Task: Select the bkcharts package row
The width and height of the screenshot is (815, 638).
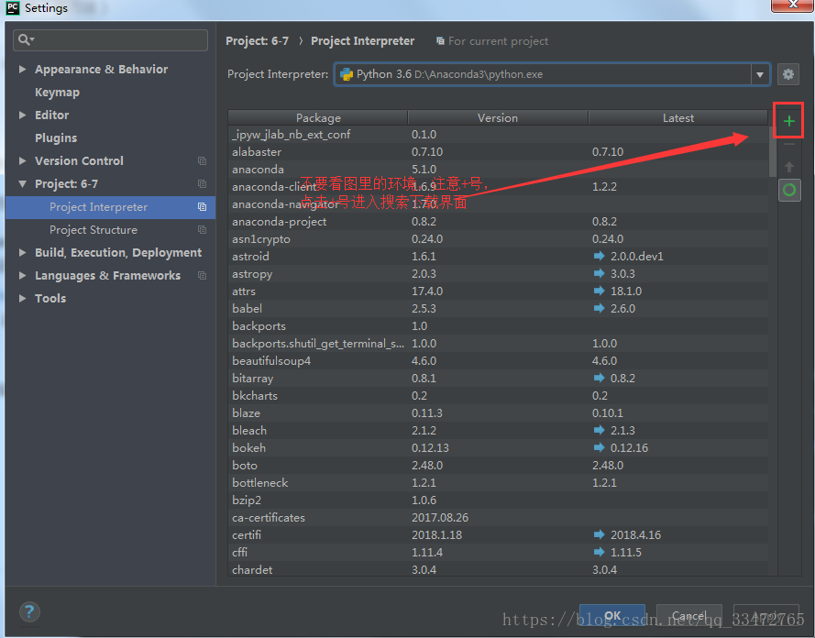Action: (498, 395)
